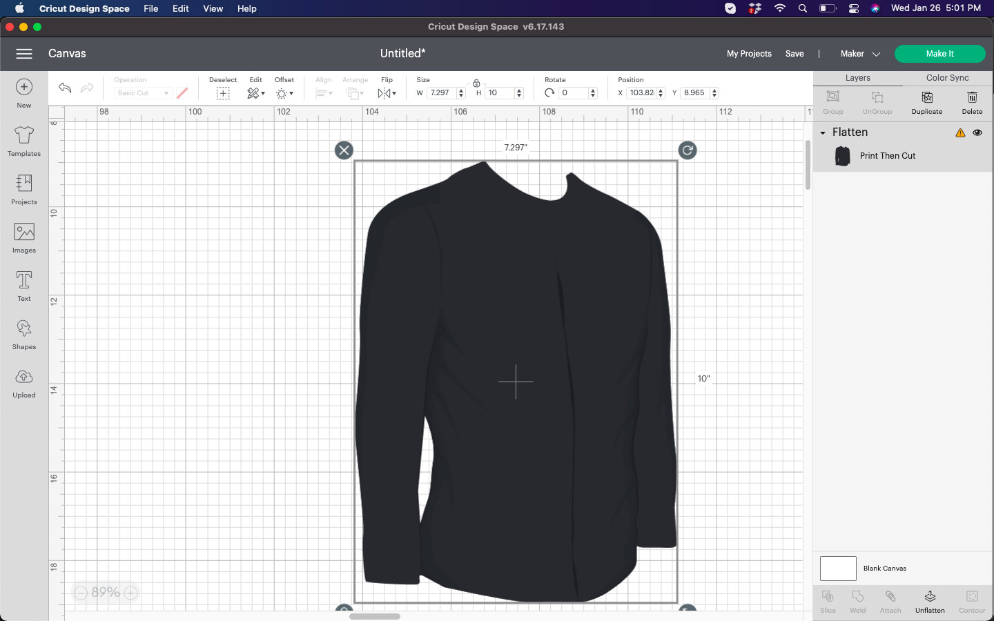Viewport: 994px width, 621px height.
Task: Open My Projects
Action: (749, 54)
